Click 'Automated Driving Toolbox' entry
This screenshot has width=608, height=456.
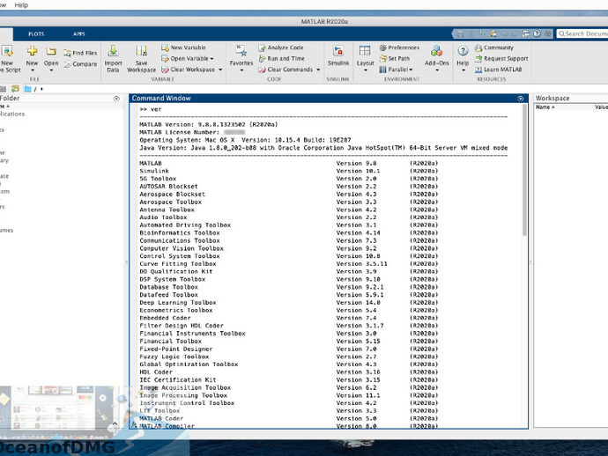click(x=185, y=225)
